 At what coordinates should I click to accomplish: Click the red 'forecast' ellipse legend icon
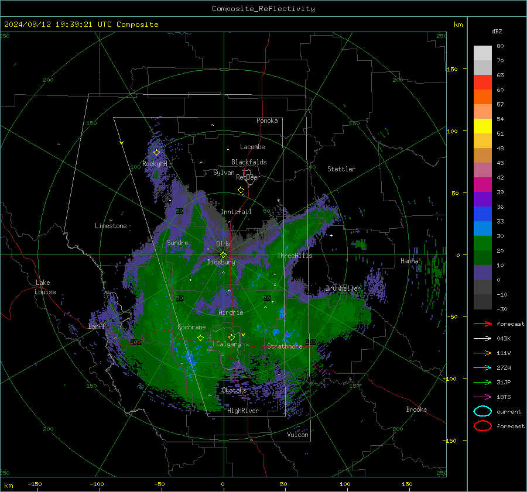coord(482,426)
